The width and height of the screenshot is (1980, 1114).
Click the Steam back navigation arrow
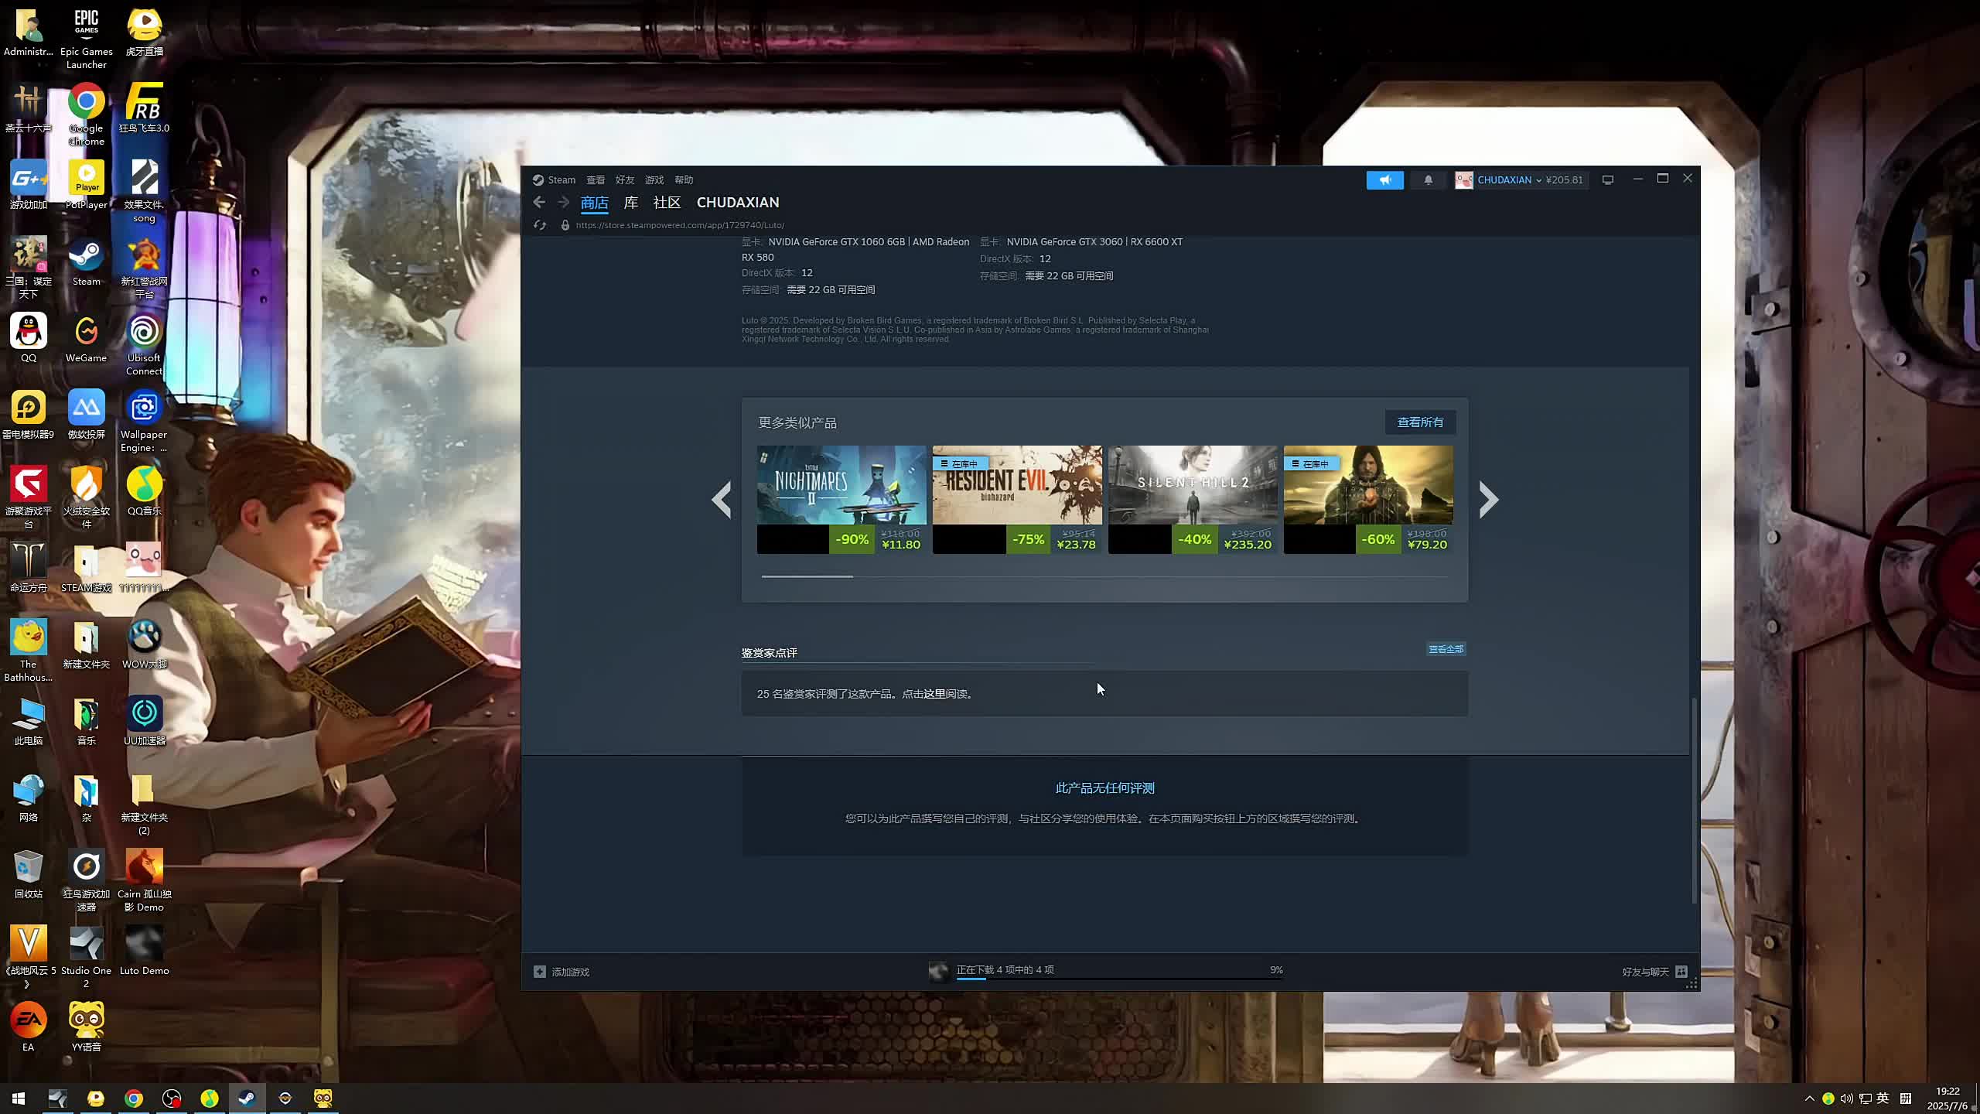(x=539, y=202)
